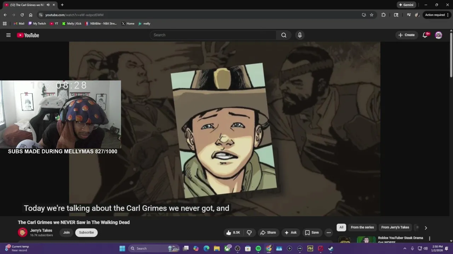Open Windows Start menu

click(122, 248)
